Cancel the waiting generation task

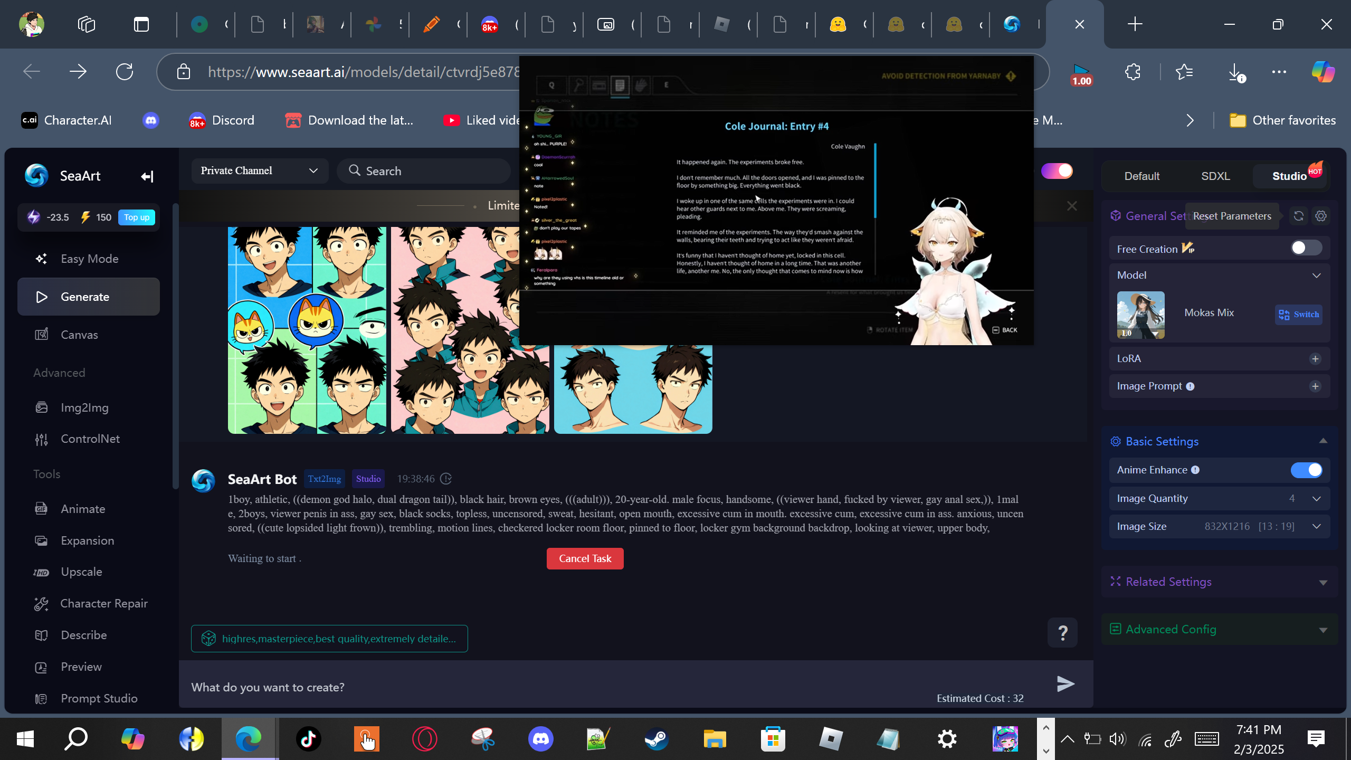coord(585,558)
